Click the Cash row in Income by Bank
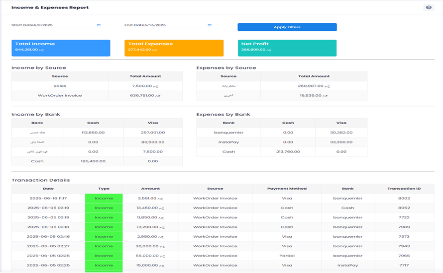This screenshot has height=273, width=443. pyautogui.click(x=97, y=161)
